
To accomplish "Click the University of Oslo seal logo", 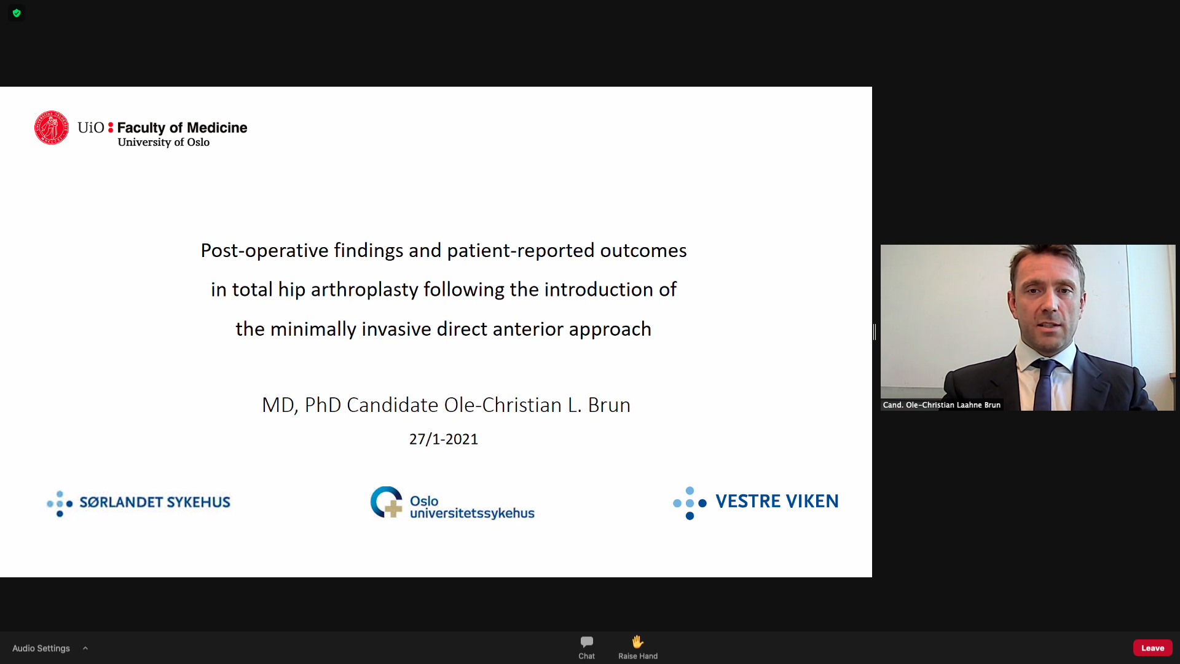I will (52, 128).
